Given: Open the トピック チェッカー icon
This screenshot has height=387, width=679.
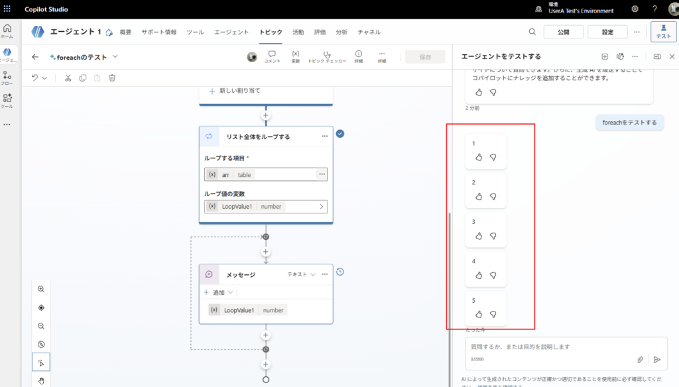Looking at the screenshot, I should click(x=326, y=56).
